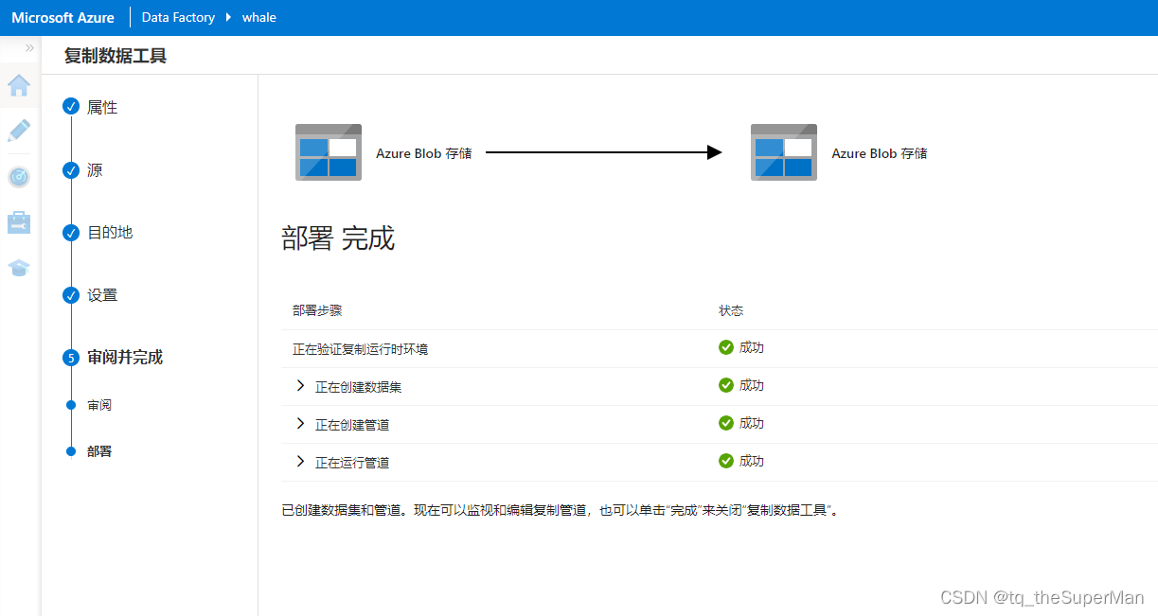Click 成功 status text for 正在创建管道

coord(752,423)
